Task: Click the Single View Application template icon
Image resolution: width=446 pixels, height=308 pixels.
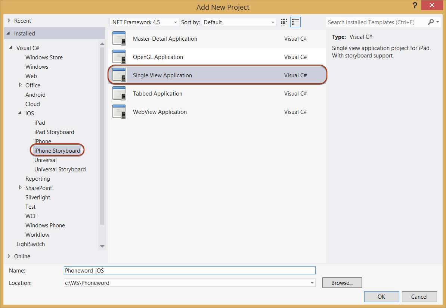Action: tap(119, 75)
